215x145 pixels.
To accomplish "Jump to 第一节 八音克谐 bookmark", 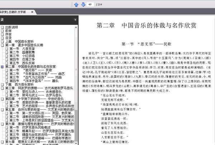I will (x=22, y=49).
